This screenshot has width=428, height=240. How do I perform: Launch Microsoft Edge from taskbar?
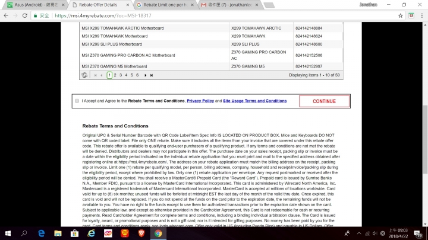point(41,233)
